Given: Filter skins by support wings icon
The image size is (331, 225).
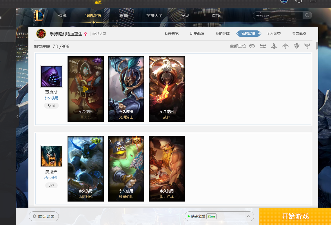Looking at the screenshot, I should (x=307, y=46).
